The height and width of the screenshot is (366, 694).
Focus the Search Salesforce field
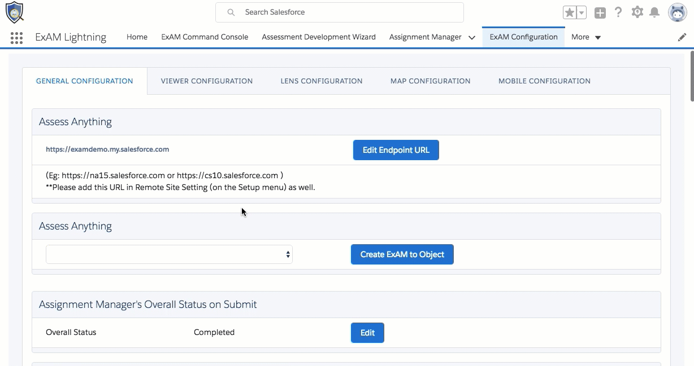(339, 12)
